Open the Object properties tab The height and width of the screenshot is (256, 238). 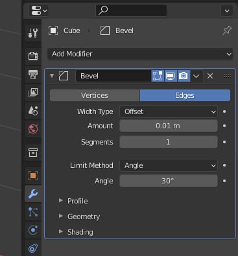pyautogui.click(x=33, y=176)
